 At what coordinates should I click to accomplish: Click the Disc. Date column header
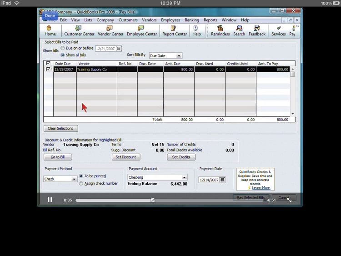coord(150,64)
